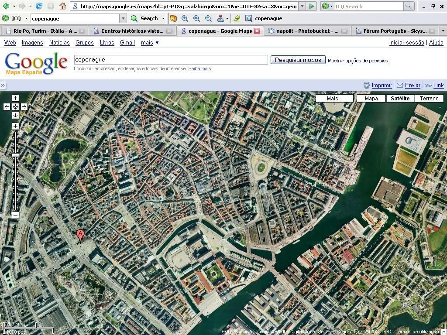
Task: Reload the page with the refresh icon
Action: [x=39, y=6]
